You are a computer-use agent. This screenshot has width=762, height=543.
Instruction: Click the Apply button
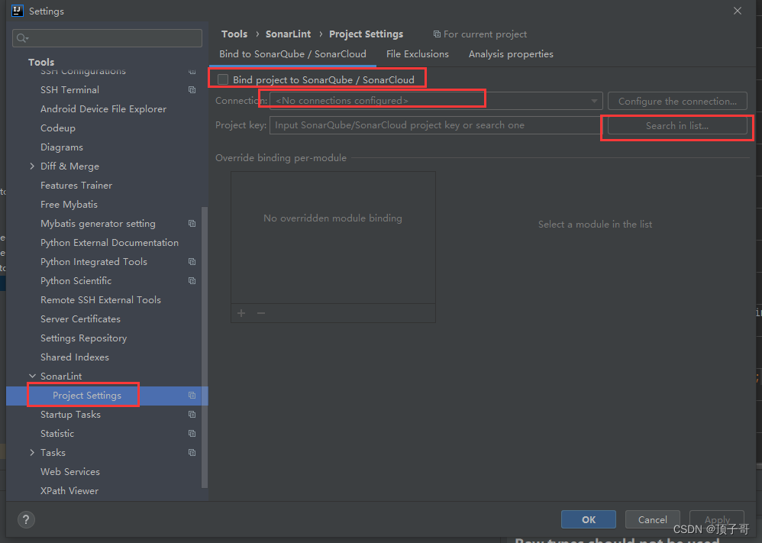click(717, 519)
